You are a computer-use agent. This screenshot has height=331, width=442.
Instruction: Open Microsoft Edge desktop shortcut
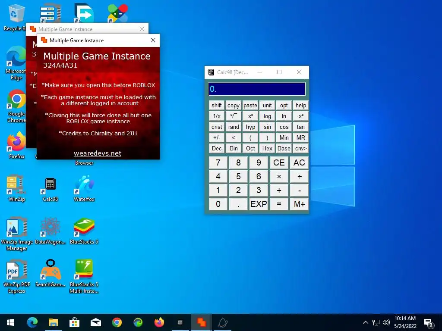click(x=16, y=63)
